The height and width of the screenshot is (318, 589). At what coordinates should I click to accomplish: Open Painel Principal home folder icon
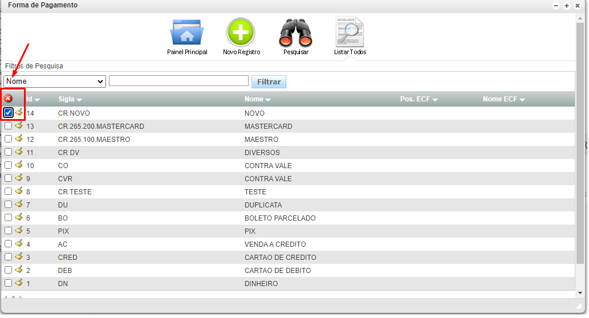click(186, 33)
